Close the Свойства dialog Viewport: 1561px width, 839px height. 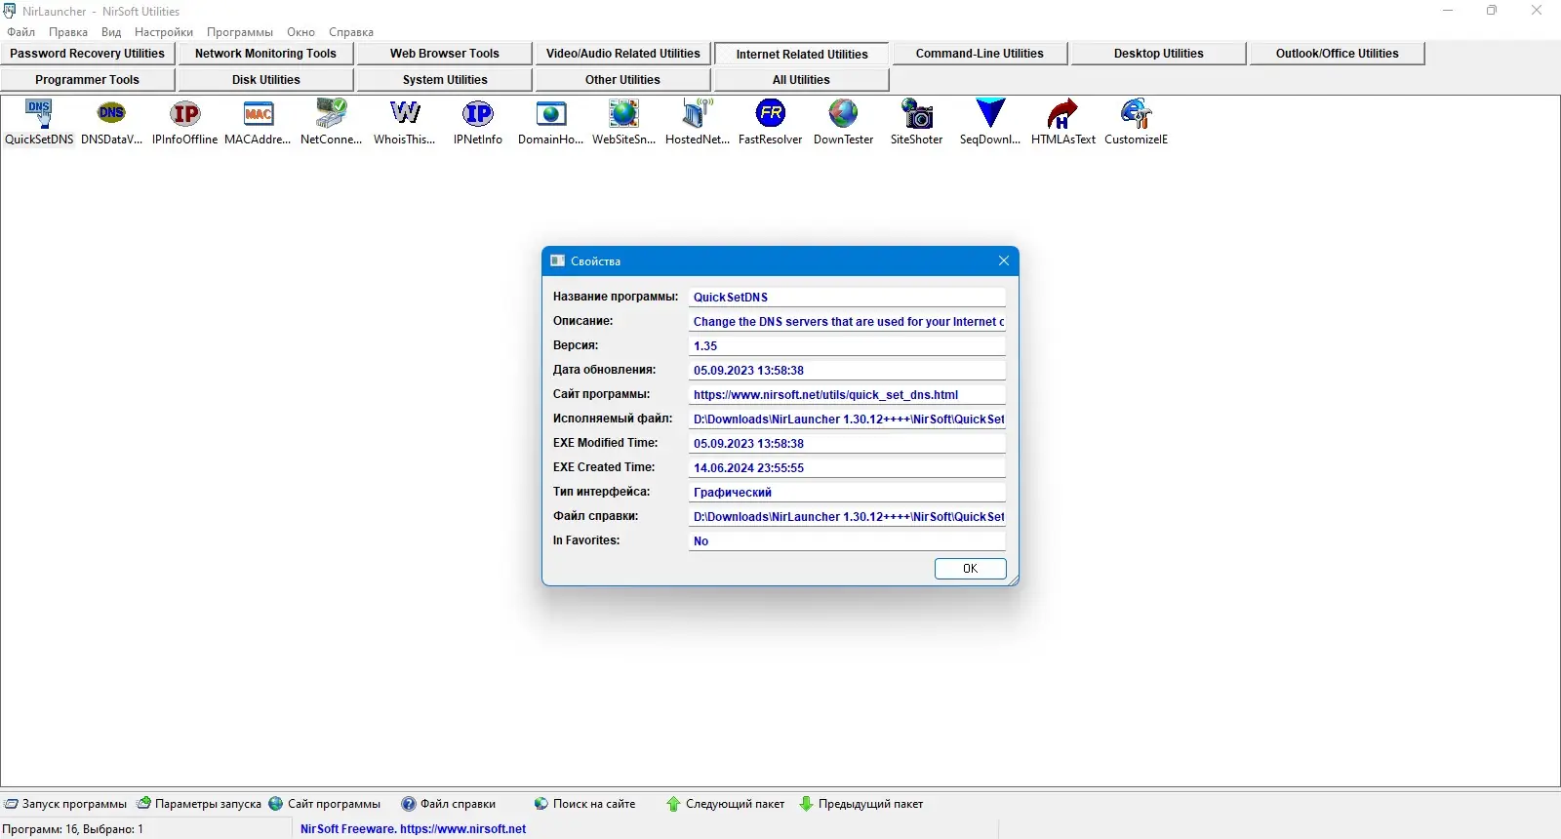[1003, 260]
